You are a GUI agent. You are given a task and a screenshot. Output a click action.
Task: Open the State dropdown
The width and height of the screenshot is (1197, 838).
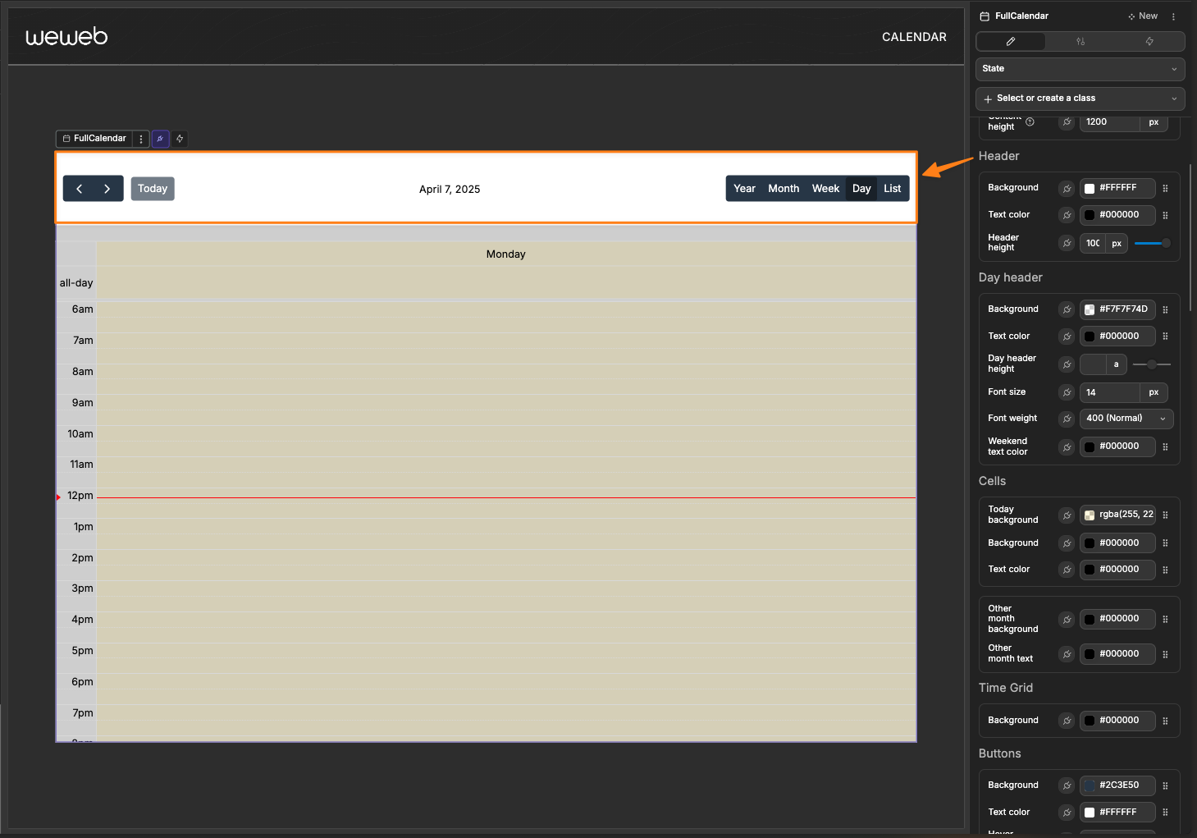coord(1079,69)
